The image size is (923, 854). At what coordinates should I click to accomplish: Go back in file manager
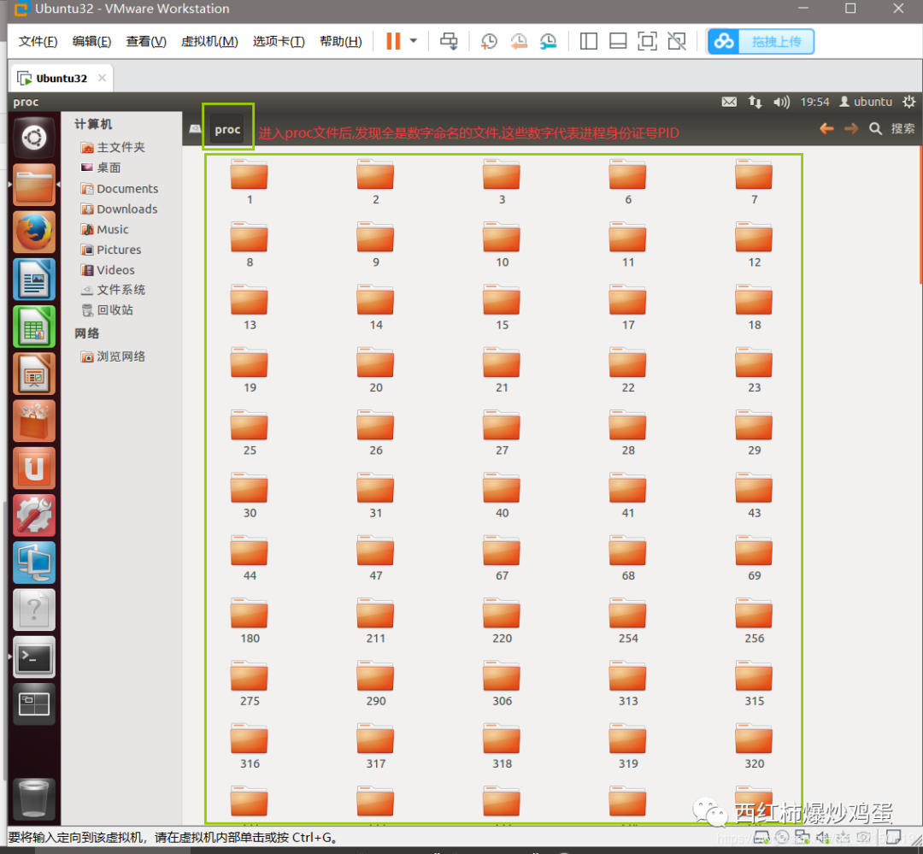point(826,128)
